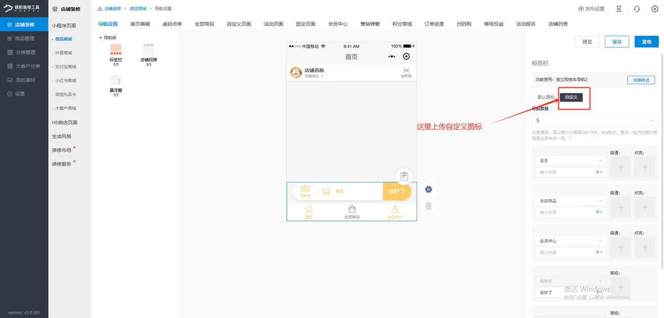Screen dimensions: 664x318
Task: Open the 会员中心 page dropdown
Action: pos(571,241)
